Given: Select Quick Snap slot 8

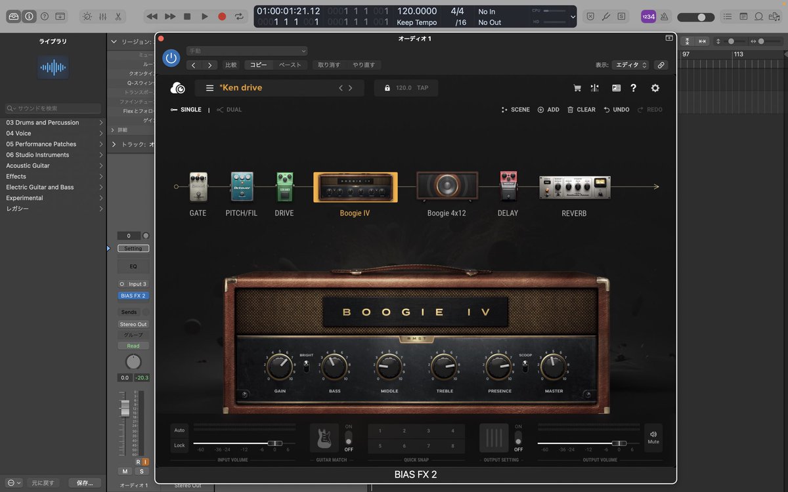Looking at the screenshot, I should click(452, 446).
